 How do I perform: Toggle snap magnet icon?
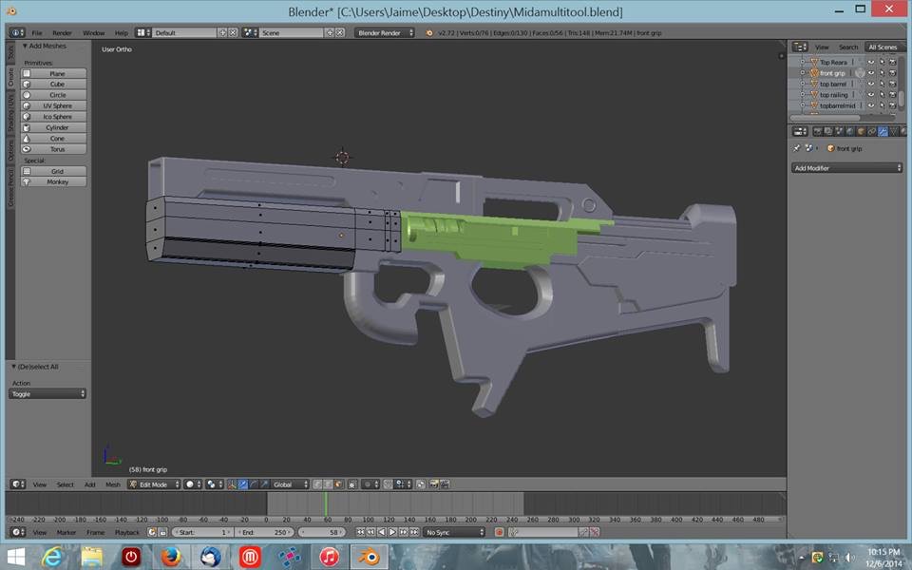(388, 484)
